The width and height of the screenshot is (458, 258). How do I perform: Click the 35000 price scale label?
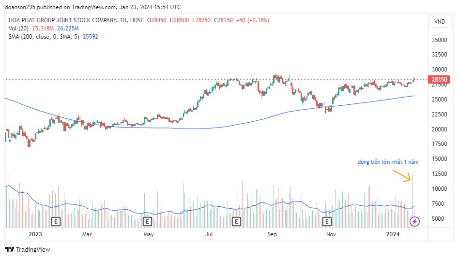(439, 41)
